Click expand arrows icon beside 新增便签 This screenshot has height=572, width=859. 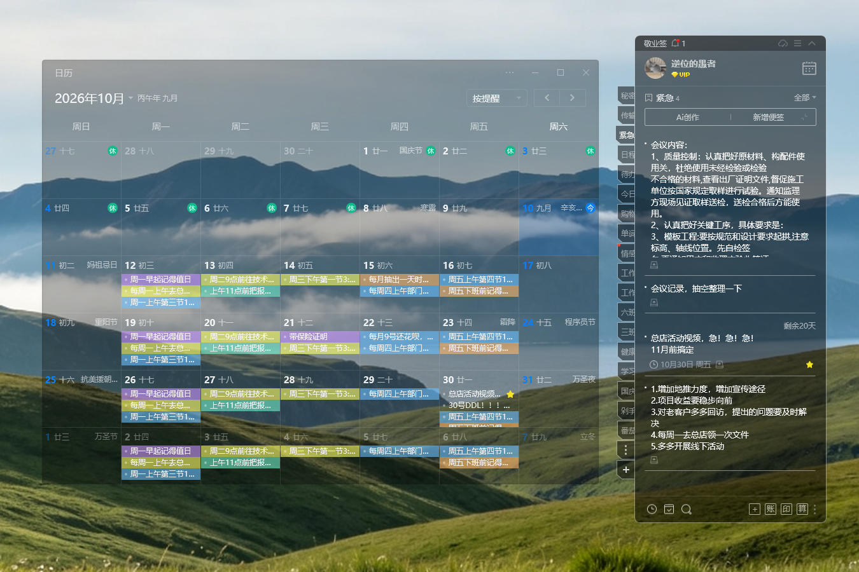805,117
